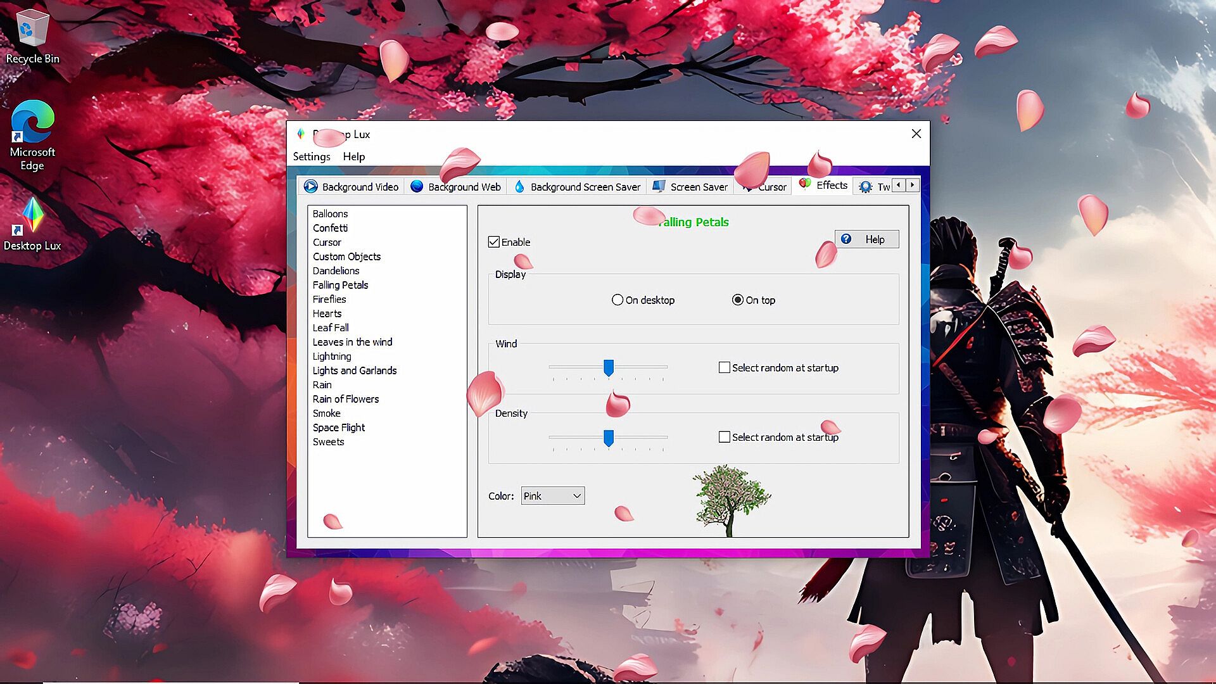Click the Wind slider handle
Viewport: 1216px width, 684px height.
tap(609, 367)
